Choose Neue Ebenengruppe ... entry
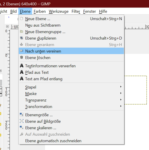Viewport: 149px width, 150px height. pos(71,32)
